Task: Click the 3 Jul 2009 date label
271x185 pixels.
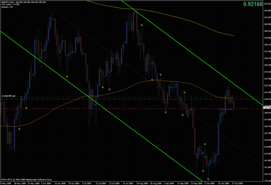Action: [87, 183]
